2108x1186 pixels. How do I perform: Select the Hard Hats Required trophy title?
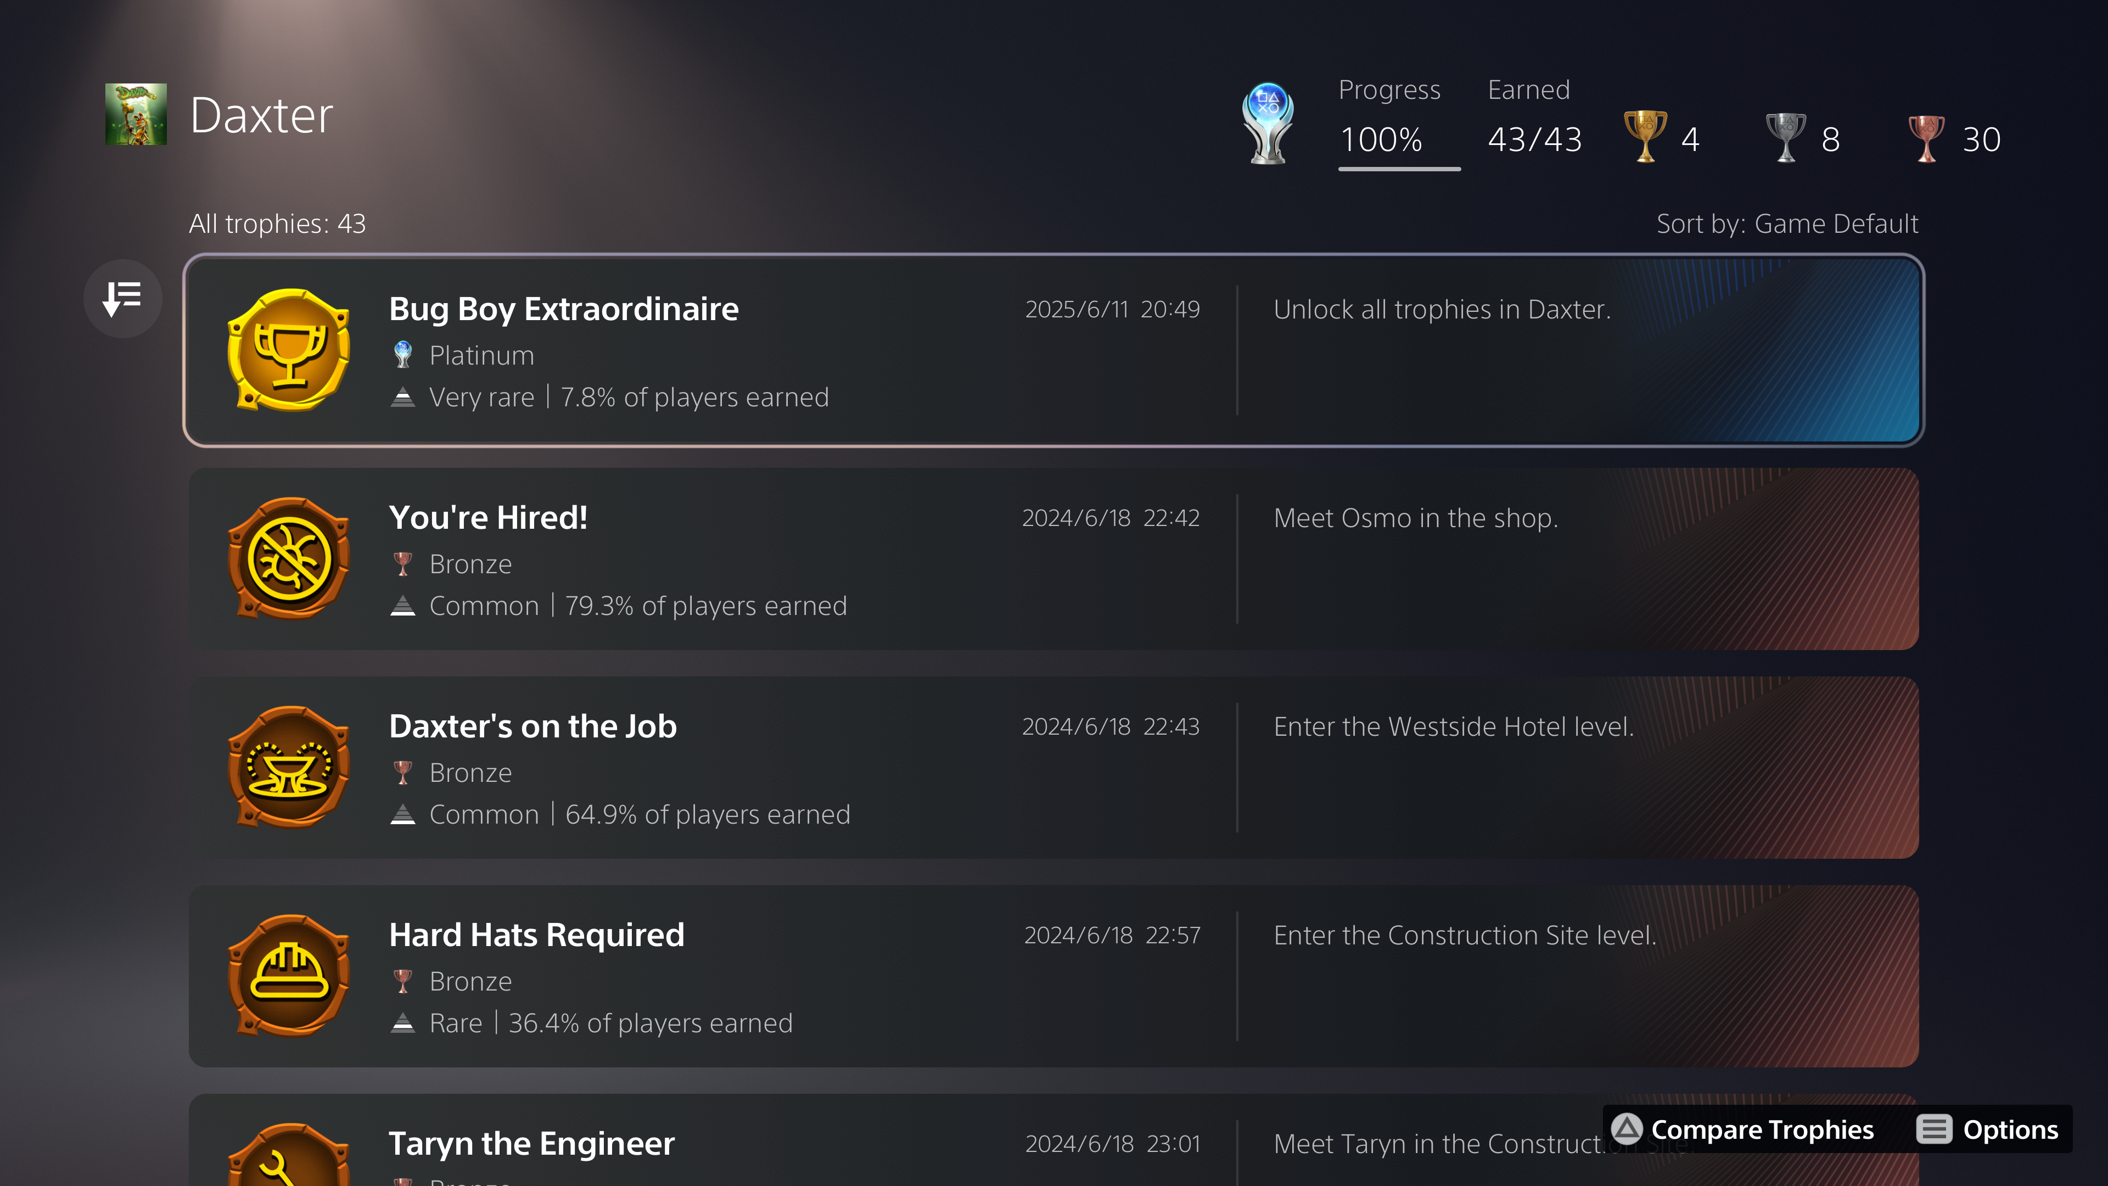(537, 935)
